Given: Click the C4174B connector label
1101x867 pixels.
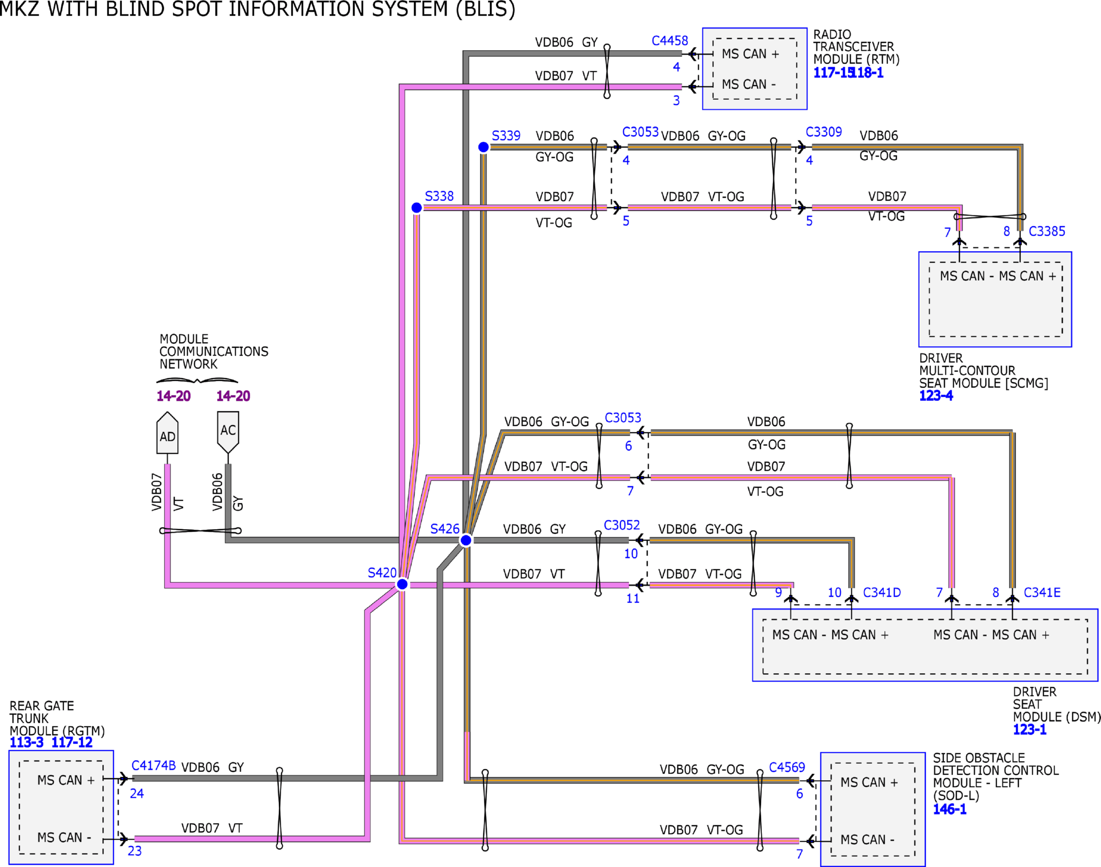Looking at the screenshot, I should click(x=154, y=766).
